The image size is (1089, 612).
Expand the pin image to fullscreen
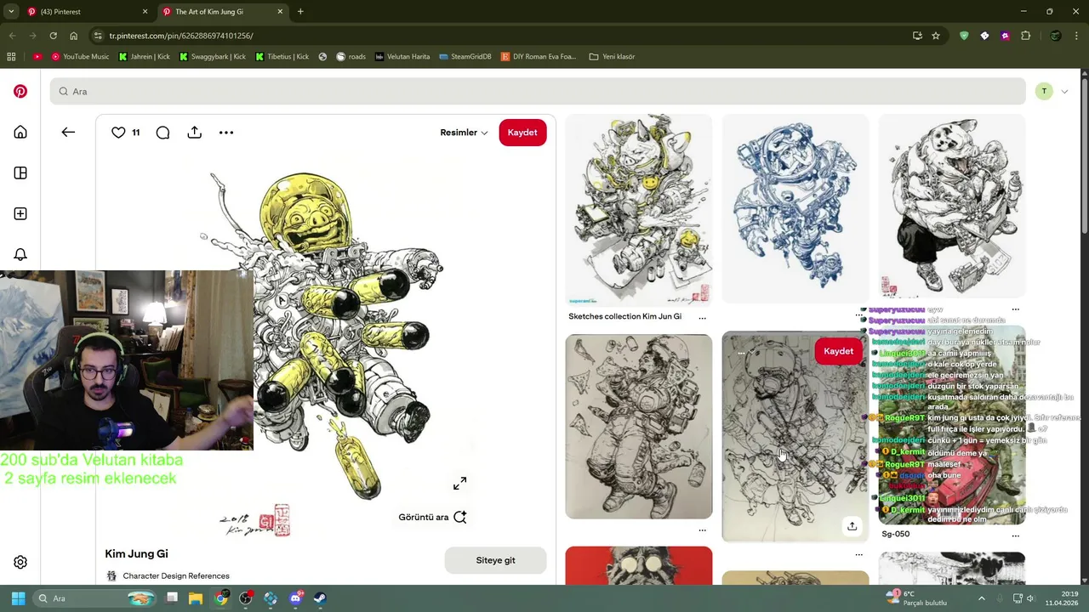pyautogui.click(x=459, y=483)
